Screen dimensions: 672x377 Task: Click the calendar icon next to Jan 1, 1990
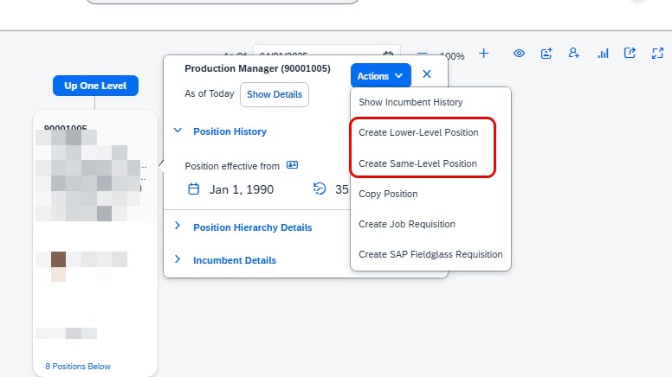(x=194, y=188)
